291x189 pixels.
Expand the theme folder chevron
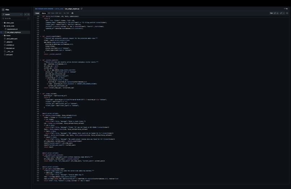pyautogui.click(x=3, y=35)
